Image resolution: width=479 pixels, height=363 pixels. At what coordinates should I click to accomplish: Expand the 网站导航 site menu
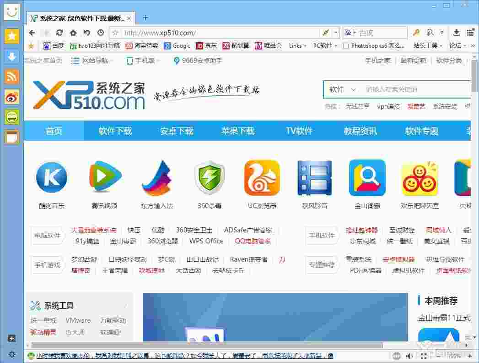[x=92, y=60]
